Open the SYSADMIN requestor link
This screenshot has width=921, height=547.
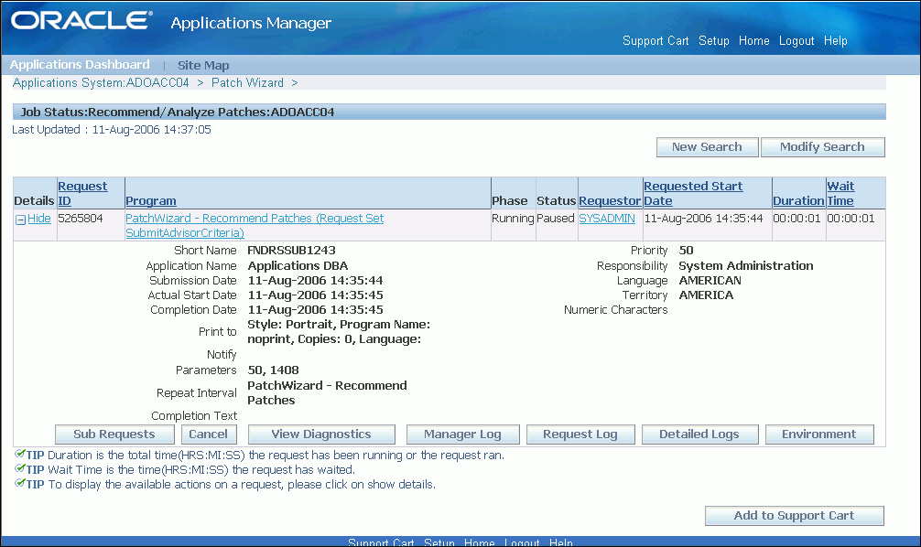click(x=607, y=219)
